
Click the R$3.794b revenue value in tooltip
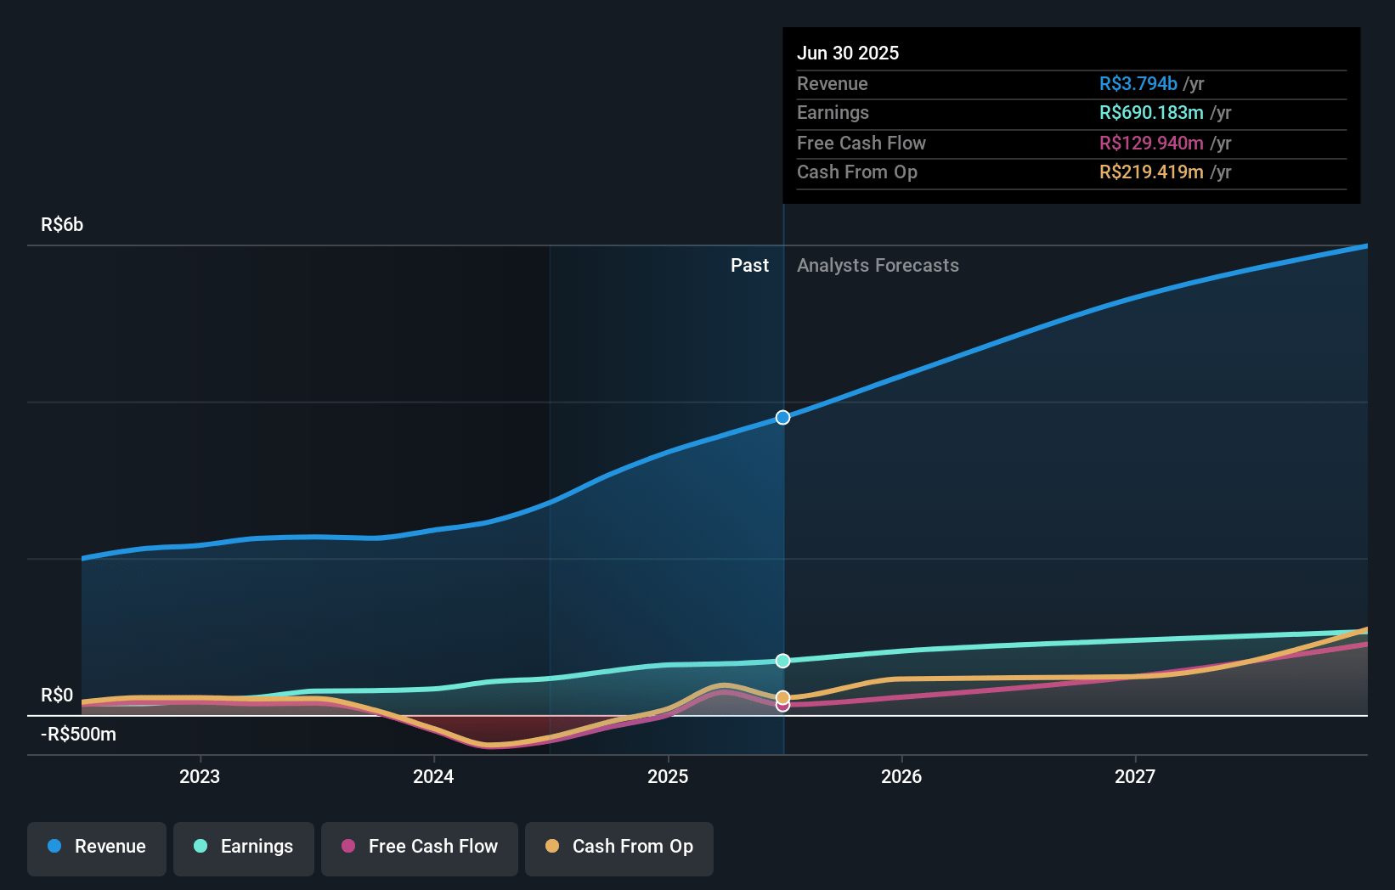point(1138,84)
